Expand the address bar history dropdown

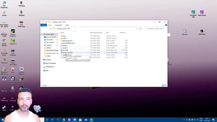[137, 28]
